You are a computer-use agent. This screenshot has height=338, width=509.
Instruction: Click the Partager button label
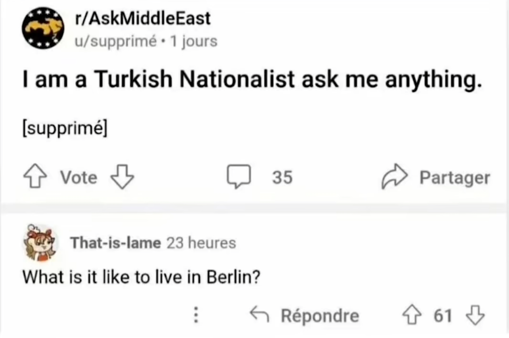(454, 177)
